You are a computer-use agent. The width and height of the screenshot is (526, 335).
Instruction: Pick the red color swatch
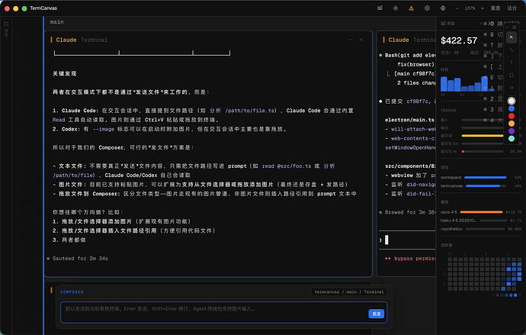click(512, 116)
